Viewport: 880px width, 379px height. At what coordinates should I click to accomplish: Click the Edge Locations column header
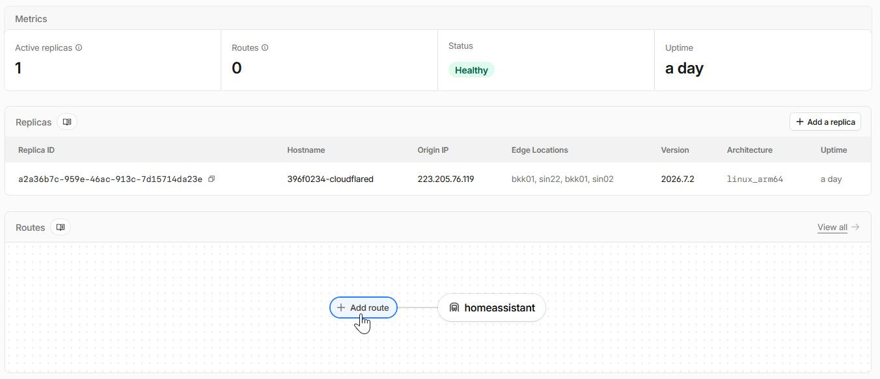click(x=540, y=150)
